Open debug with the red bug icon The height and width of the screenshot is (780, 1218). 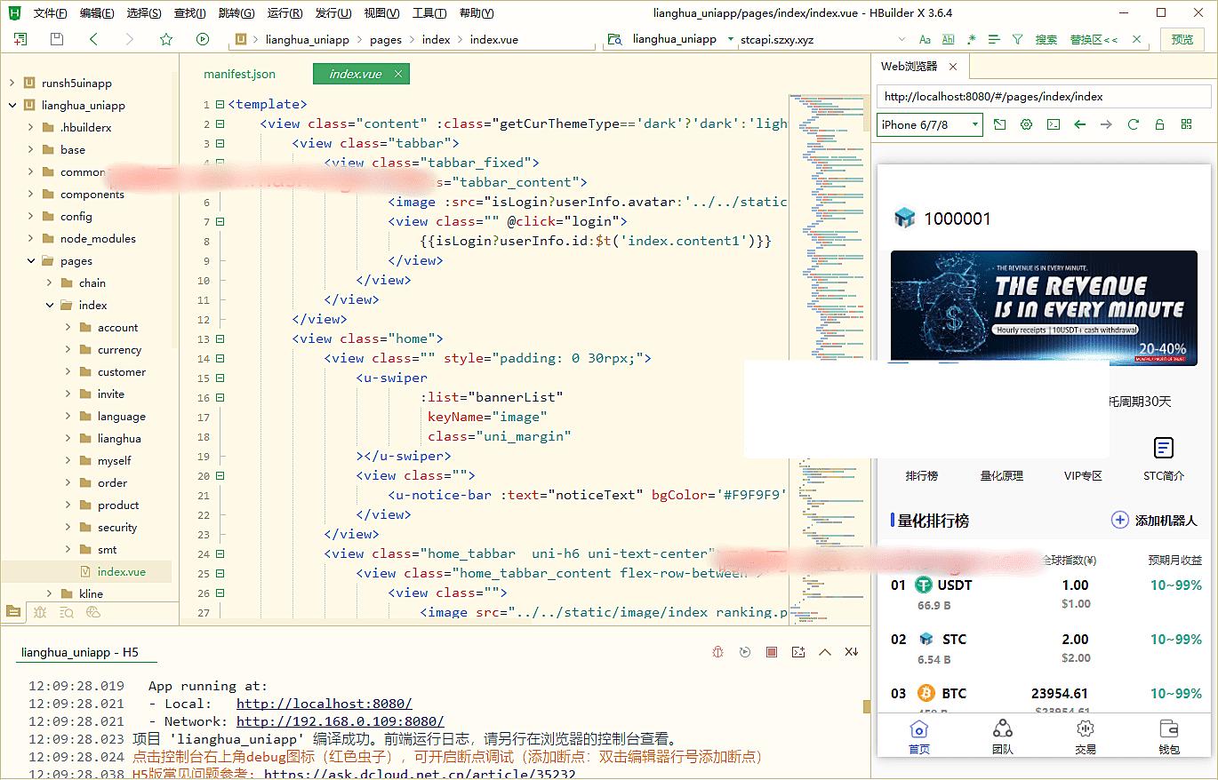pos(718,652)
